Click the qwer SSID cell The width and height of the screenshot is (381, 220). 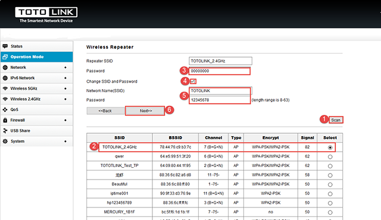point(120,156)
